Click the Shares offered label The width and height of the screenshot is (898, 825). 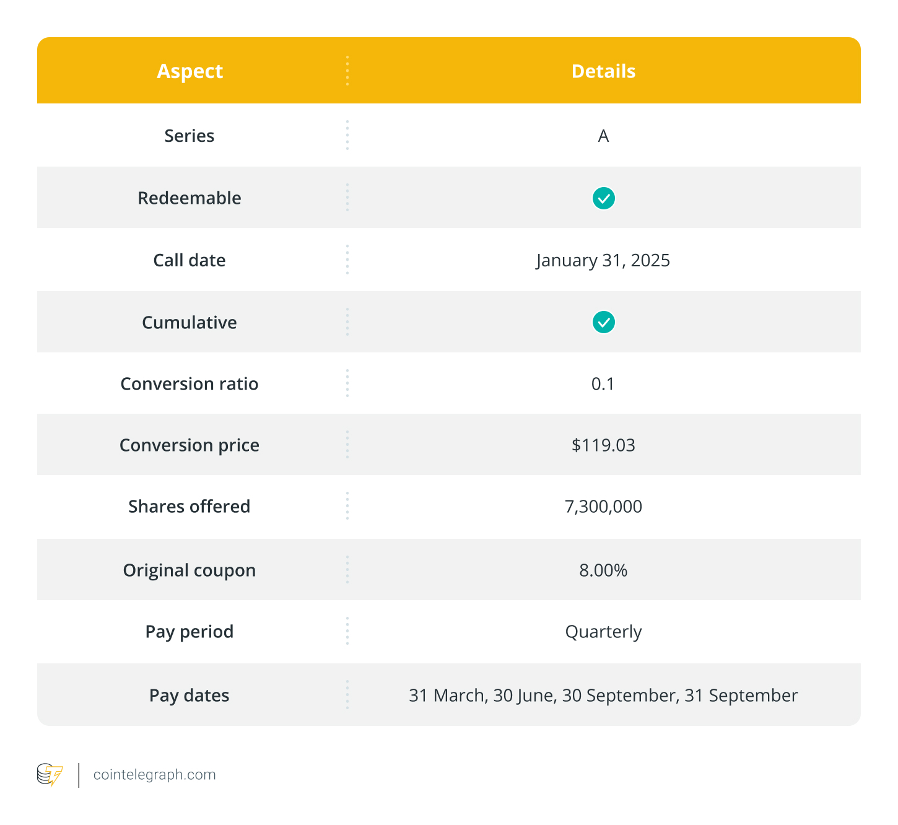click(x=190, y=507)
